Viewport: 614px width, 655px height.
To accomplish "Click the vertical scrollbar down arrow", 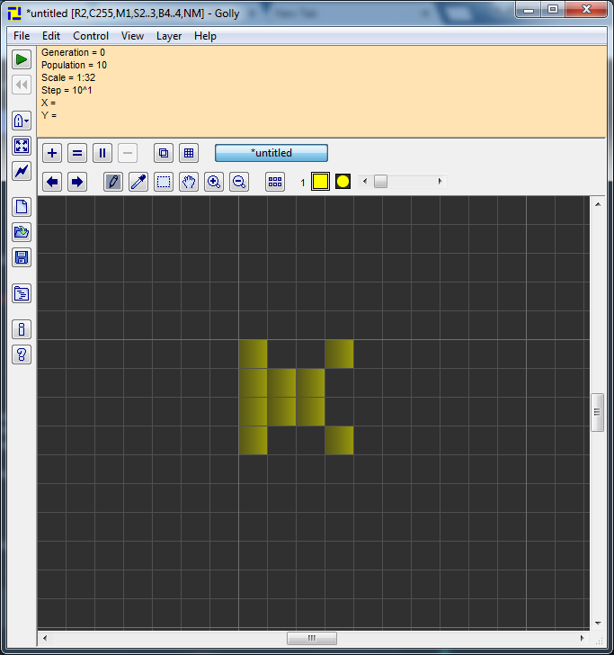I will (598, 623).
